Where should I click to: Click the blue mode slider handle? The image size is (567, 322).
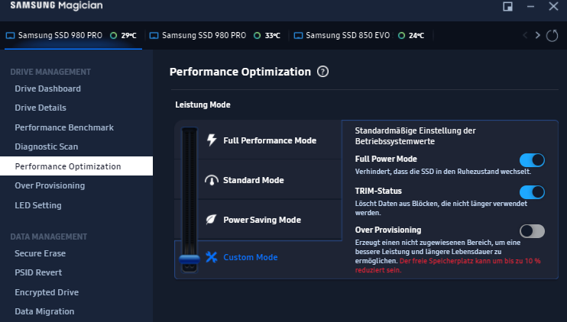click(x=190, y=259)
